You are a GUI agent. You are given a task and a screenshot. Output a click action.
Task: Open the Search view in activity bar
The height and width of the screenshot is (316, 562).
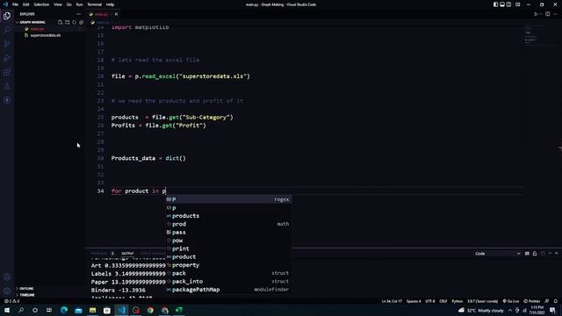coord(7,30)
